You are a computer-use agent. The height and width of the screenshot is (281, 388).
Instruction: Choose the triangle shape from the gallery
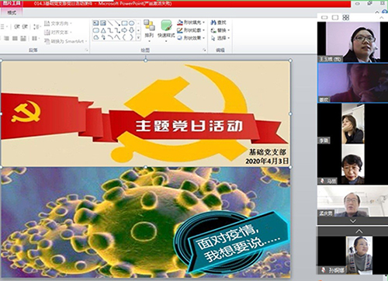click(x=103, y=30)
